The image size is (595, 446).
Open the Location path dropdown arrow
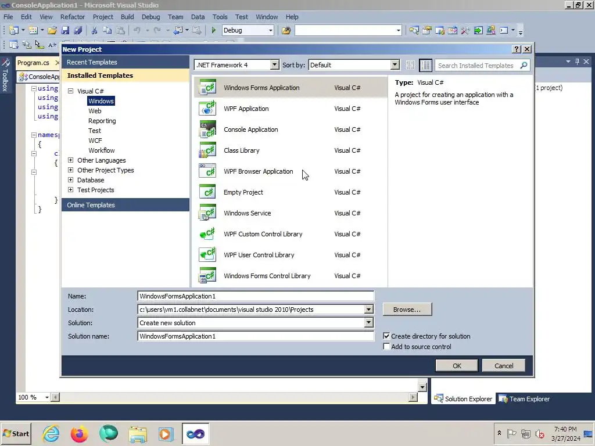pos(368,310)
